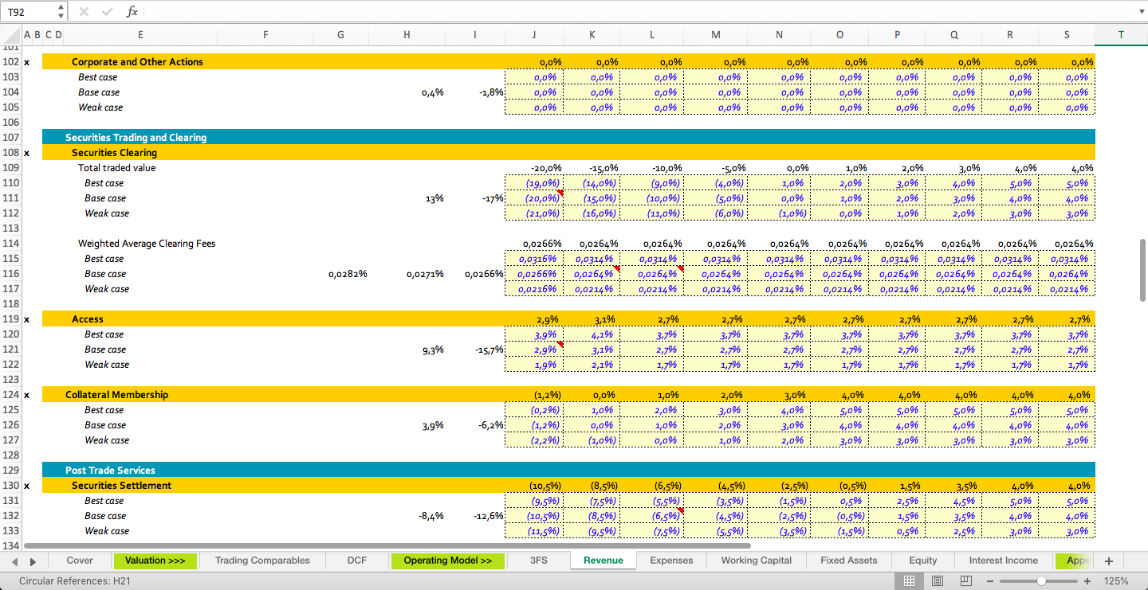Open the Valuation >>> sheet tab
1148x590 pixels.
[155, 561]
